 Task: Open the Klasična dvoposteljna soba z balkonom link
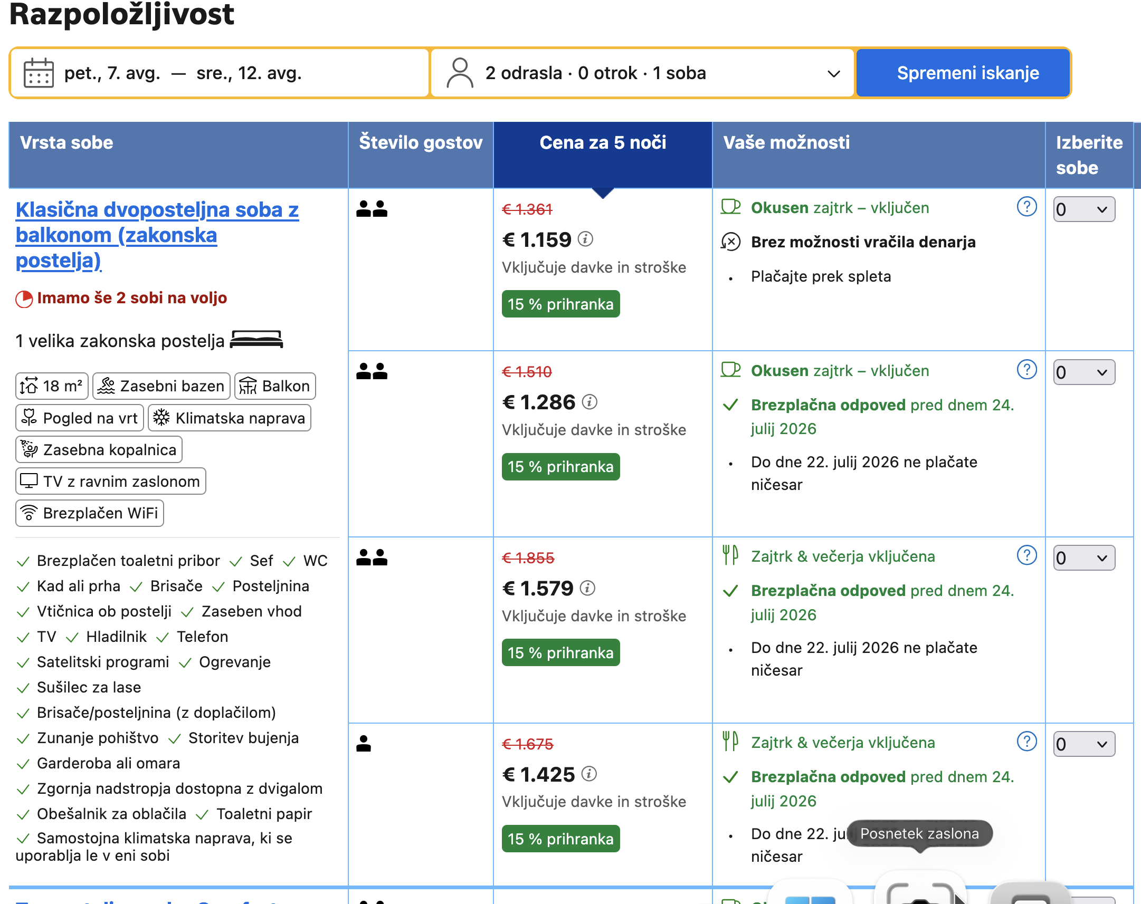click(x=157, y=235)
